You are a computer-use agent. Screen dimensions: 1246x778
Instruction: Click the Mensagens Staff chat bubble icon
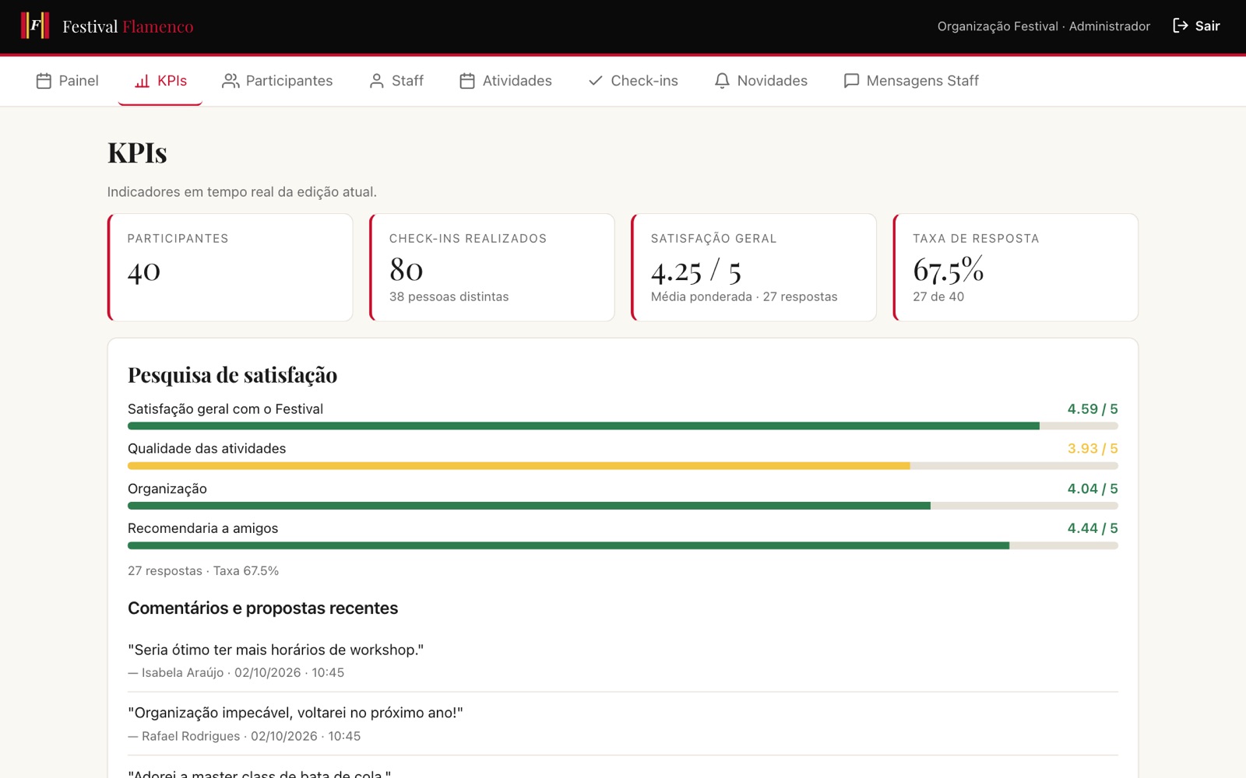point(851,81)
